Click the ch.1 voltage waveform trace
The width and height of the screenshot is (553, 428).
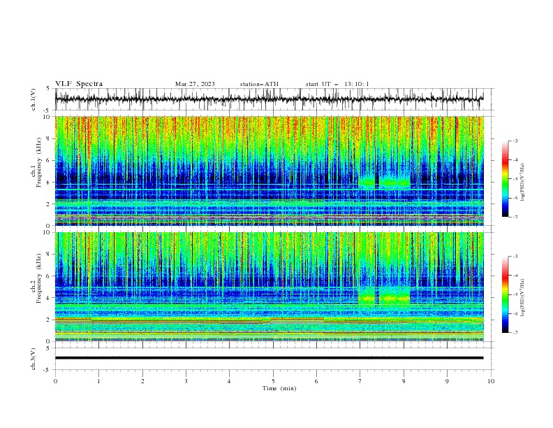click(x=269, y=99)
